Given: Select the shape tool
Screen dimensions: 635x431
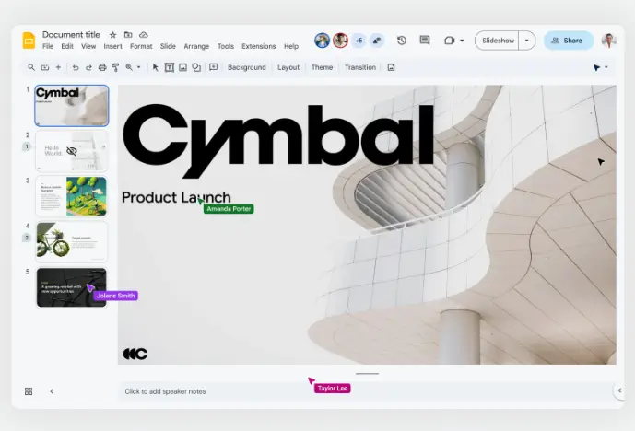Looking at the screenshot, I should [196, 67].
